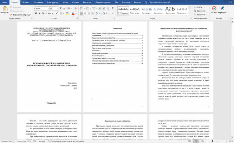The image size is (234, 143).
Task: Align text to the right
Action: (89, 13)
